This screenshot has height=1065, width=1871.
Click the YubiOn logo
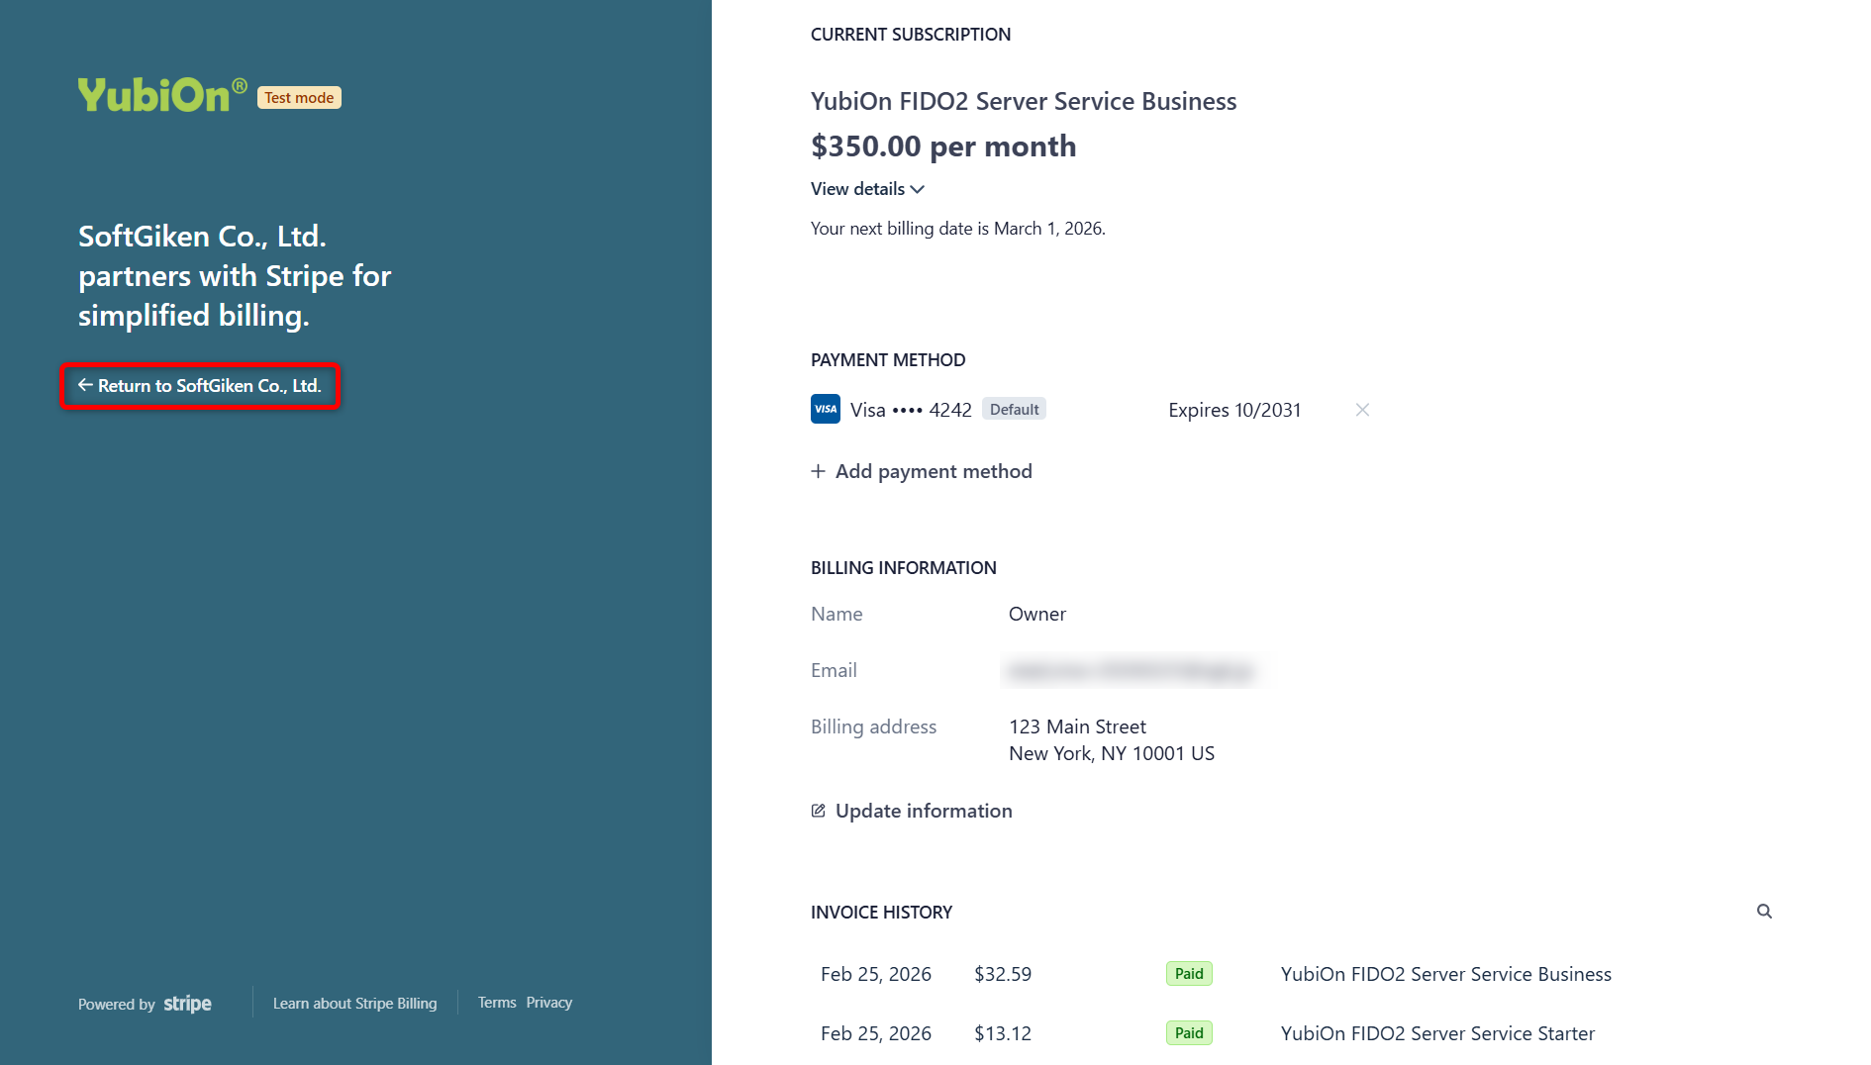click(158, 93)
